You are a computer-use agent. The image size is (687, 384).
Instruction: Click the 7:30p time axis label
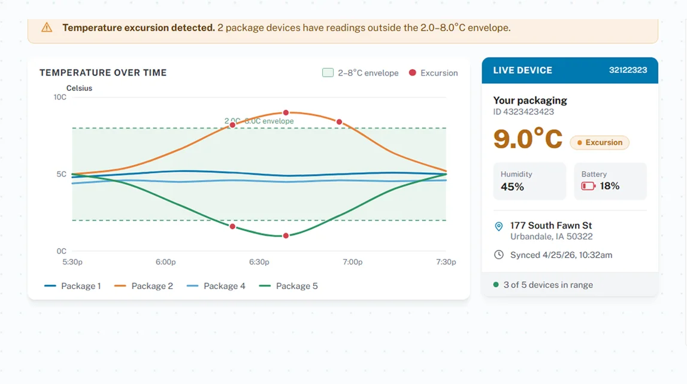tap(446, 262)
